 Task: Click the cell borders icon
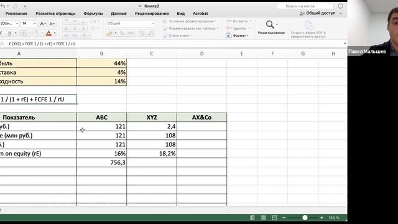point(23,33)
